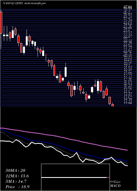Select the last small red candlestick
The image size is (137, 191).
pyautogui.click(x=113, y=105)
